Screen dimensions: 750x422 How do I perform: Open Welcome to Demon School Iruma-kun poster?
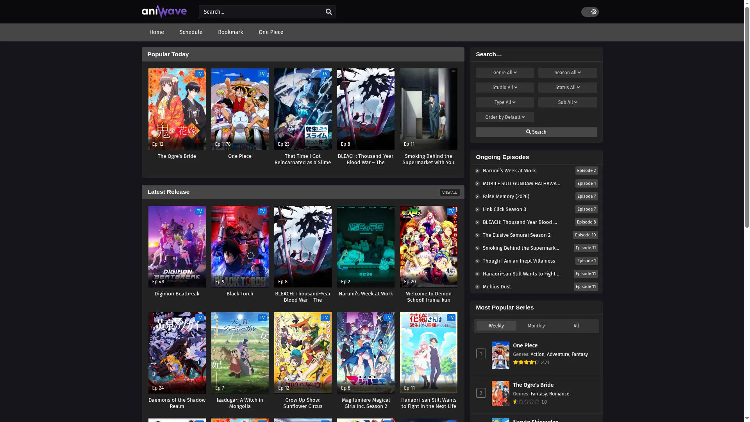click(x=429, y=247)
